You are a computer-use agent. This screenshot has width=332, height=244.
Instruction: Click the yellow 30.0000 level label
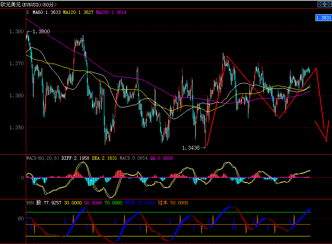coord(73,203)
